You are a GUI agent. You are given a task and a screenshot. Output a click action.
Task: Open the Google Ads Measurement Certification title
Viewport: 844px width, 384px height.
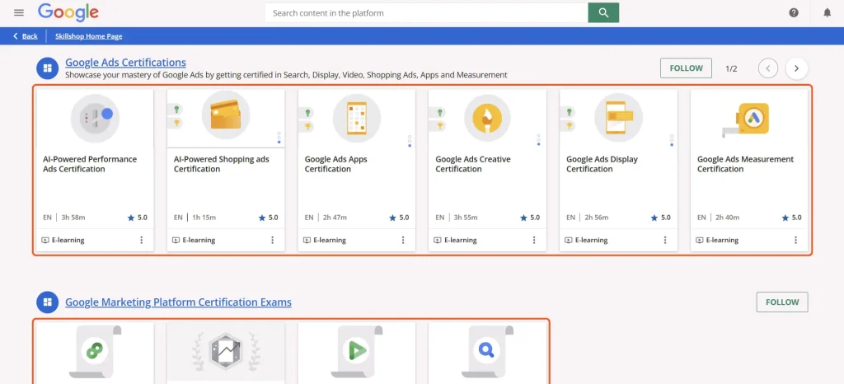click(745, 164)
